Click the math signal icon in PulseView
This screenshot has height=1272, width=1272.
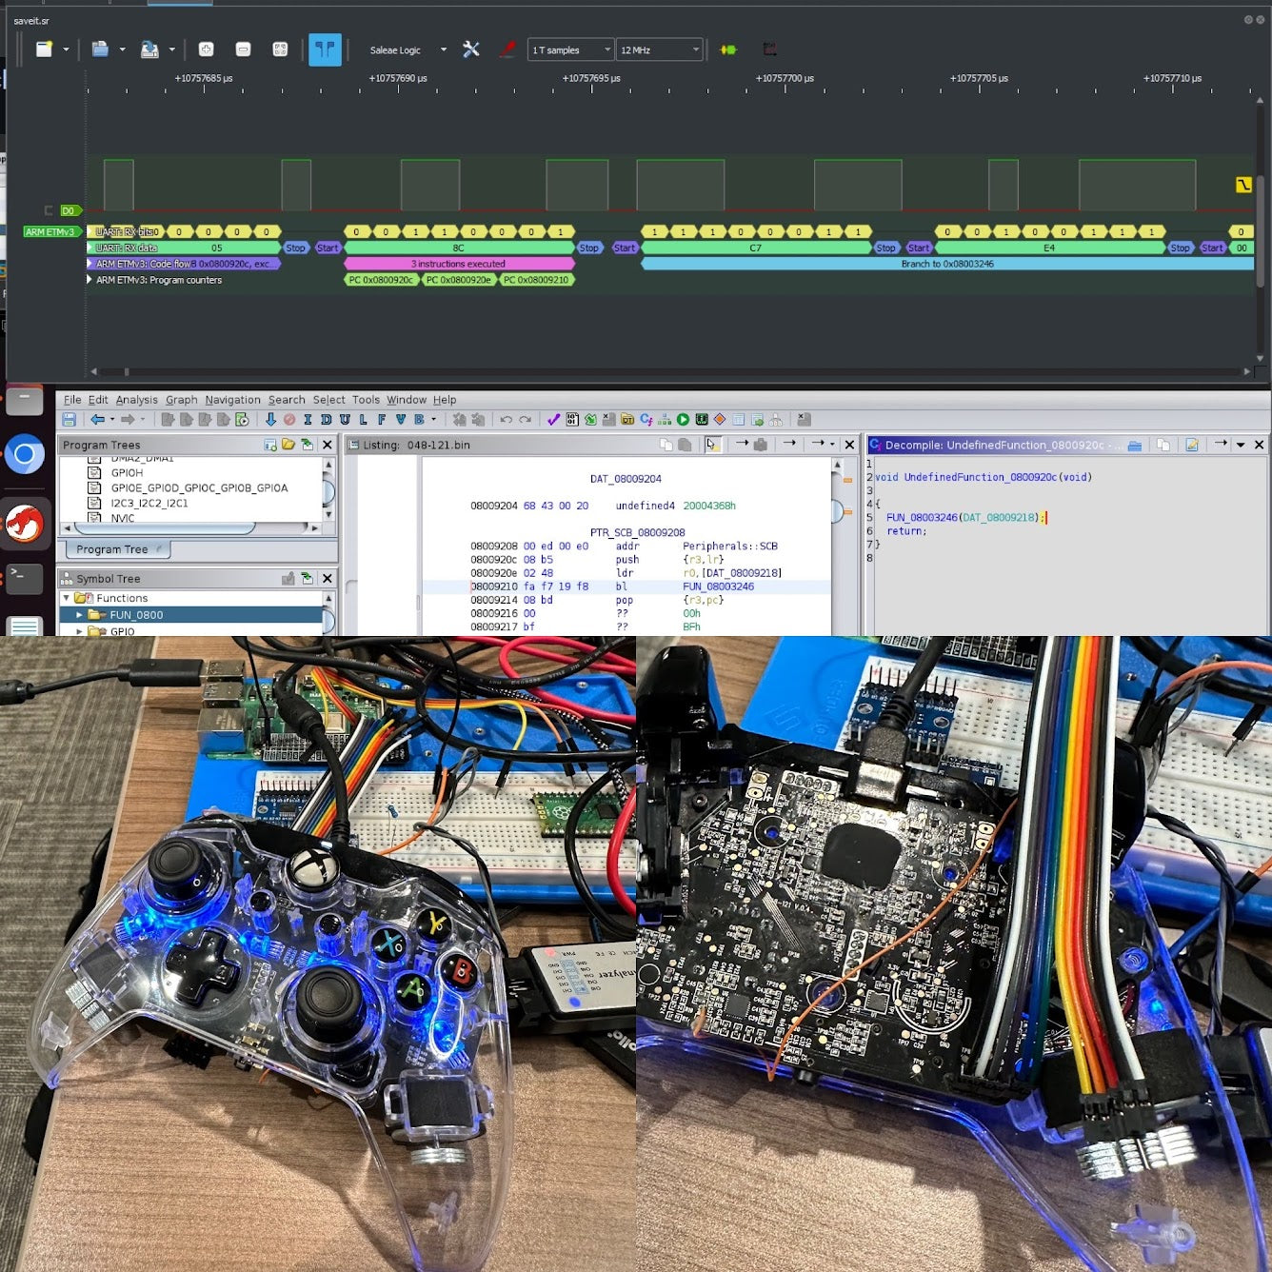pyautogui.click(x=769, y=50)
